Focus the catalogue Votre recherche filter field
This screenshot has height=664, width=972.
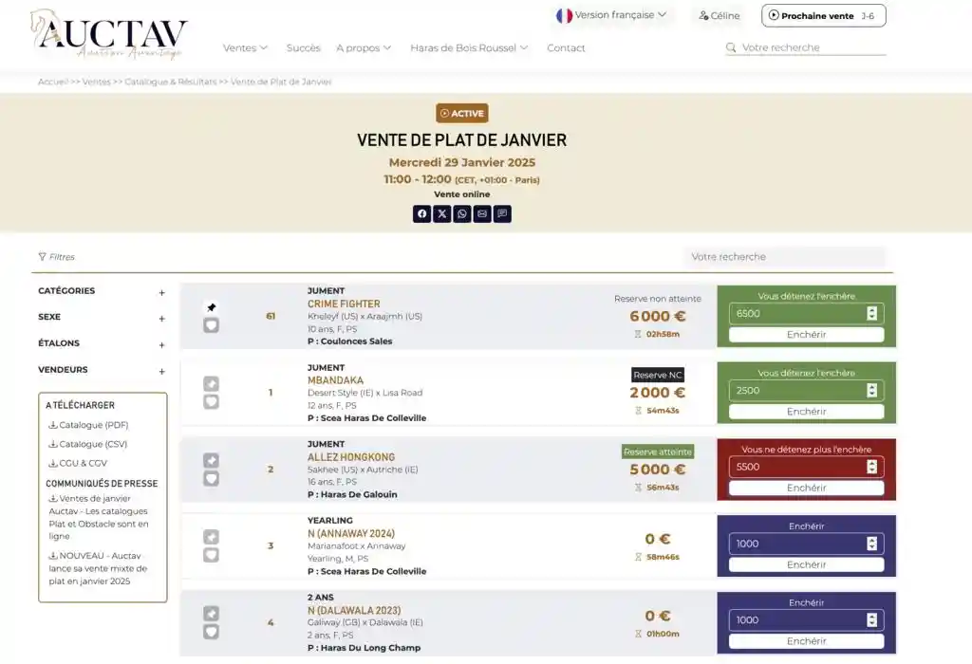click(785, 256)
